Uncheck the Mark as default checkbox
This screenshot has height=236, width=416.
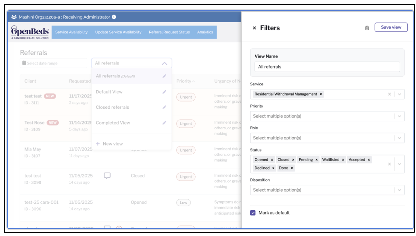click(253, 213)
